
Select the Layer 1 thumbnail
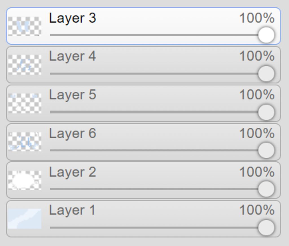click(x=25, y=219)
